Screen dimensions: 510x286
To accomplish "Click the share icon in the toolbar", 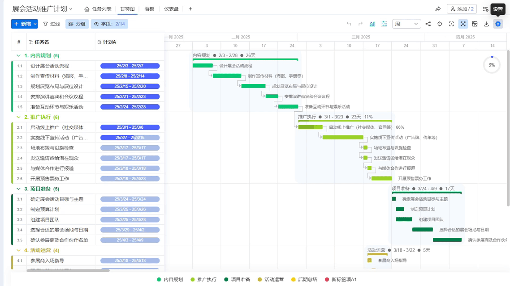I will click(428, 24).
